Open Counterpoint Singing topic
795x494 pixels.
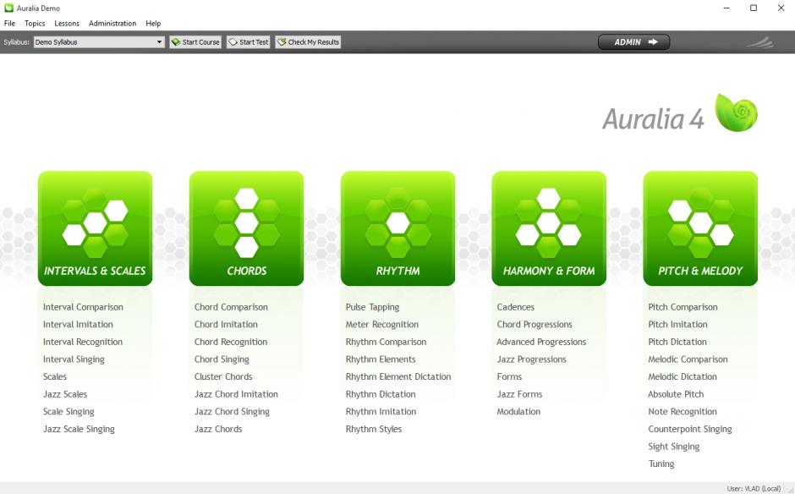[689, 429]
